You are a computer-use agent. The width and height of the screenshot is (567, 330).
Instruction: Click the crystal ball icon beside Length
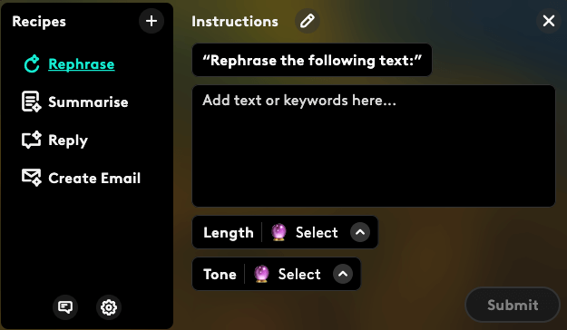coord(279,232)
